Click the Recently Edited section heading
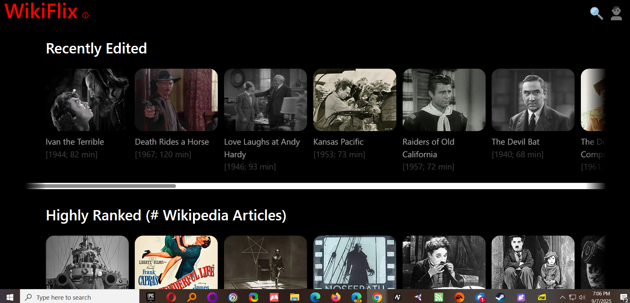Image resolution: width=630 pixels, height=303 pixels. point(96,48)
